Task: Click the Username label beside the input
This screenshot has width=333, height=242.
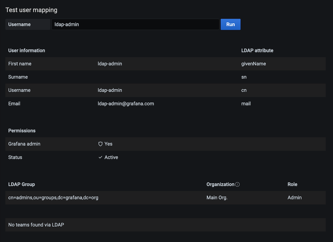Action: coord(19,24)
